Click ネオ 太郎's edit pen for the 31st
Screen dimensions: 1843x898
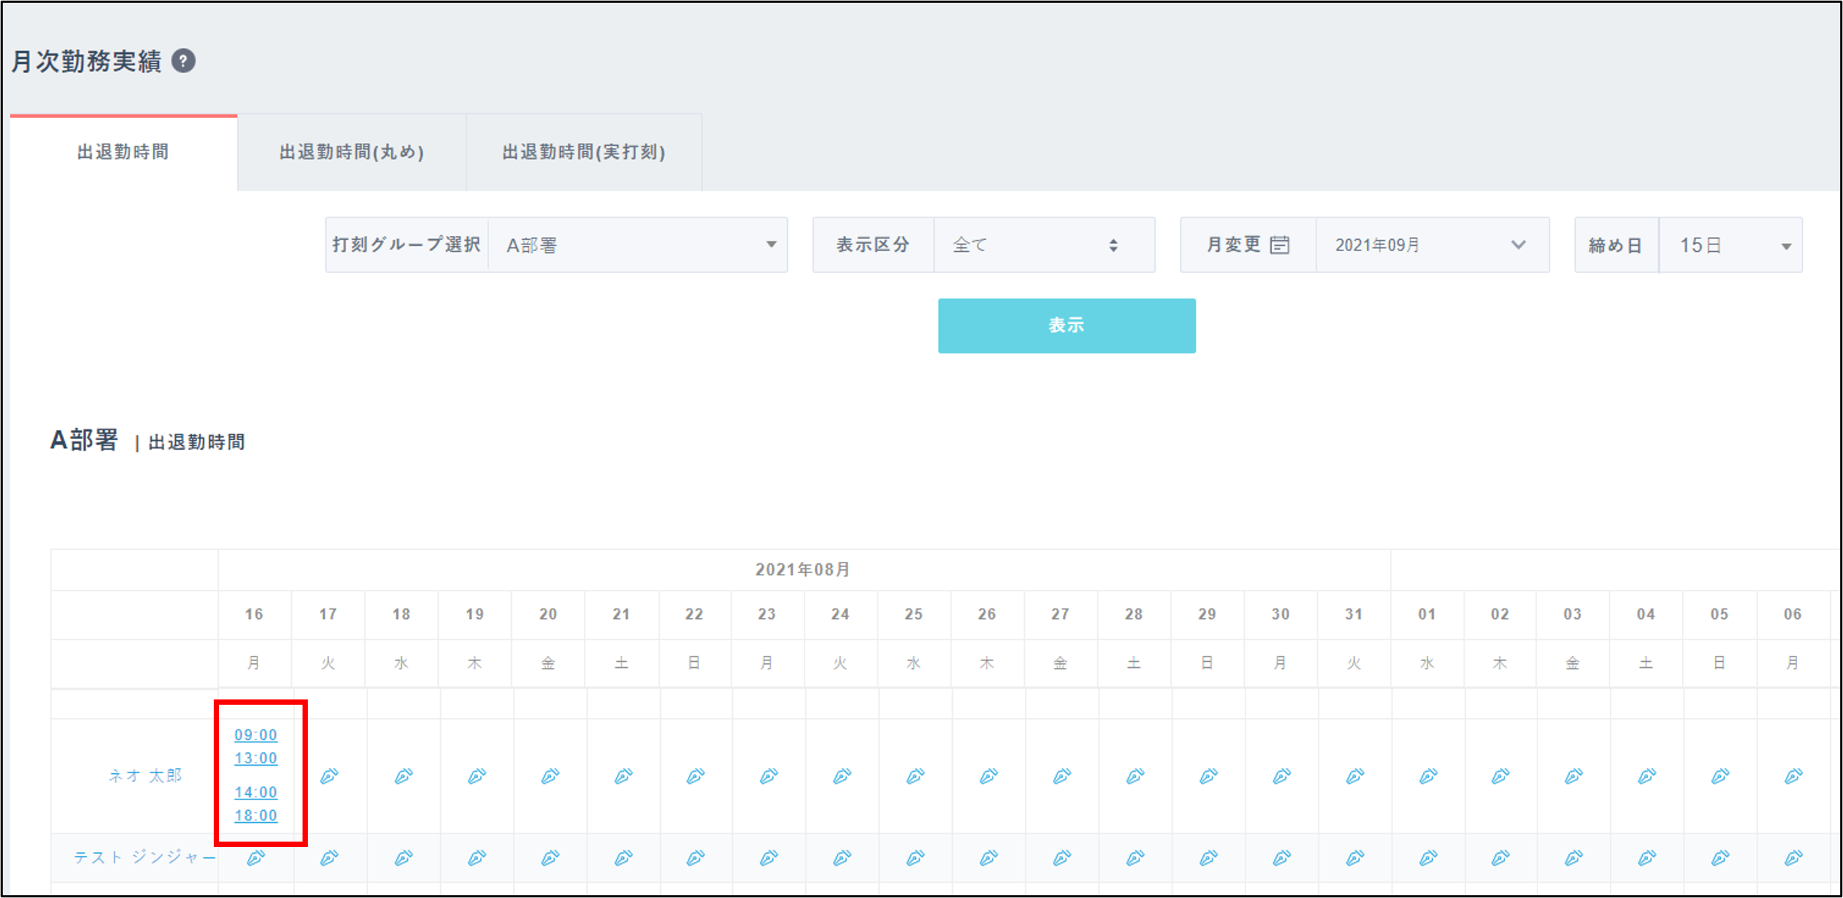(x=1355, y=775)
